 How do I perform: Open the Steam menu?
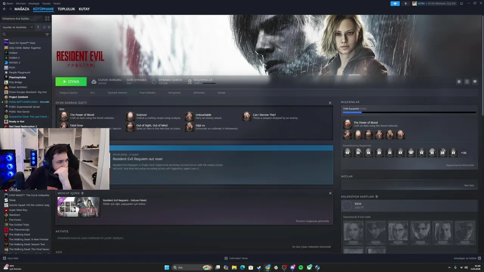coord(8,3)
